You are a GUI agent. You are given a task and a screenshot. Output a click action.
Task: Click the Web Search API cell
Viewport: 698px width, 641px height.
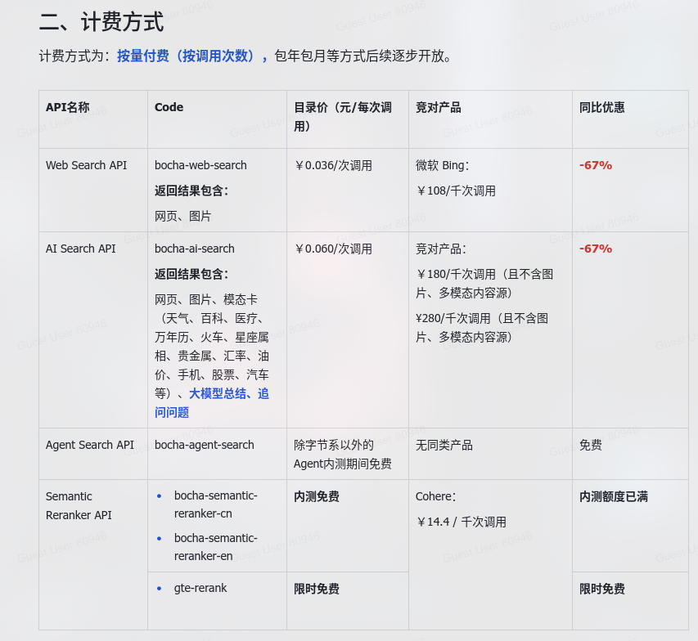(87, 165)
